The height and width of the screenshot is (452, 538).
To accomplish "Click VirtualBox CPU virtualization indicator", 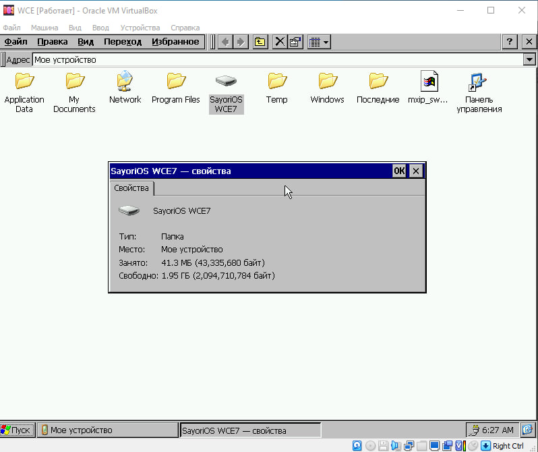I will click(460, 445).
